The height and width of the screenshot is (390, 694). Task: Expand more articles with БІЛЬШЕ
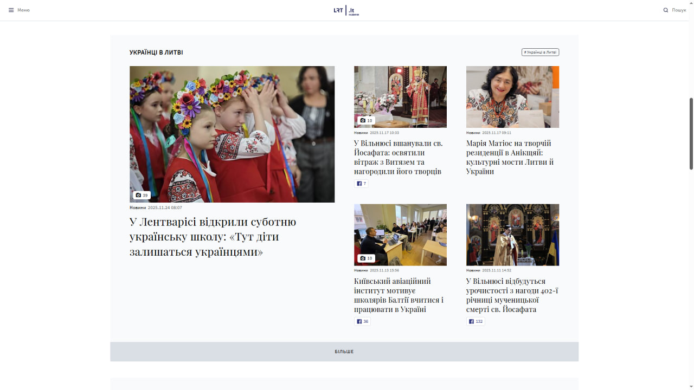(x=344, y=352)
